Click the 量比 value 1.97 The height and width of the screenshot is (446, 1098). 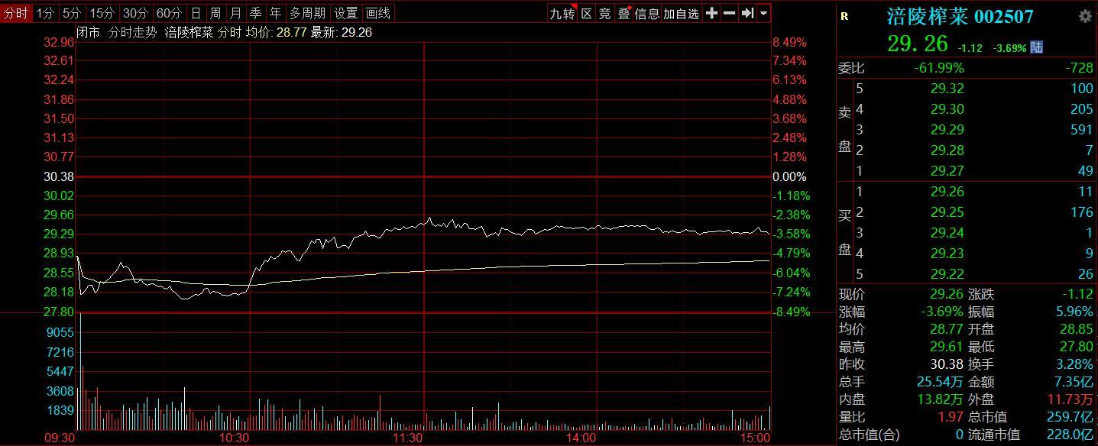[x=951, y=417]
